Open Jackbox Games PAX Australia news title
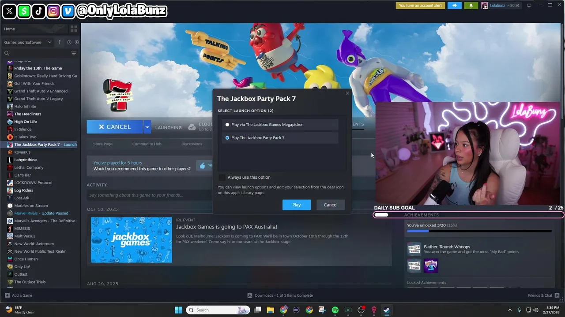The height and width of the screenshot is (317, 565). 226,227
